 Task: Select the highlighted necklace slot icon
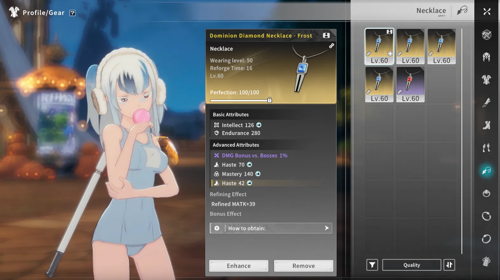[x=486, y=171]
